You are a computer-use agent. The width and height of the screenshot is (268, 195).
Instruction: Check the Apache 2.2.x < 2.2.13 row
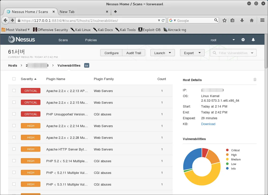tap(14, 91)
